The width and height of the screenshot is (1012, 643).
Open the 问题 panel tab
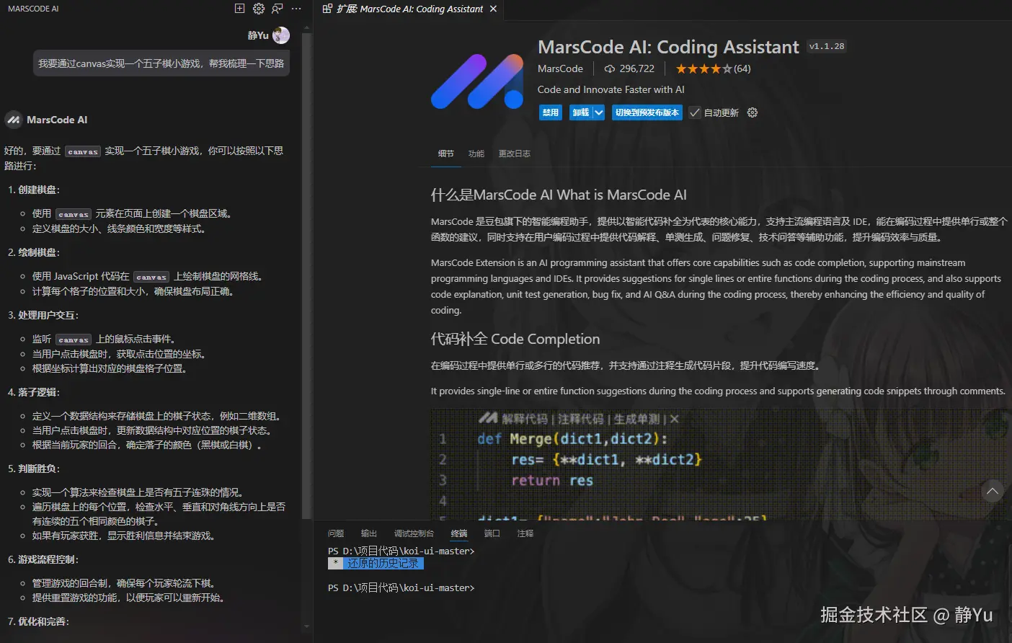click(336, 533)
